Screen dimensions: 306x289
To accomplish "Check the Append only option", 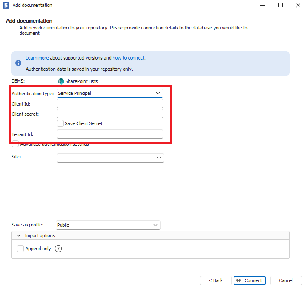I will (20, 249).
